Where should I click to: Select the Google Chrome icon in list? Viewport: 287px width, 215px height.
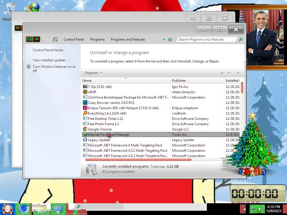[85, 129]
